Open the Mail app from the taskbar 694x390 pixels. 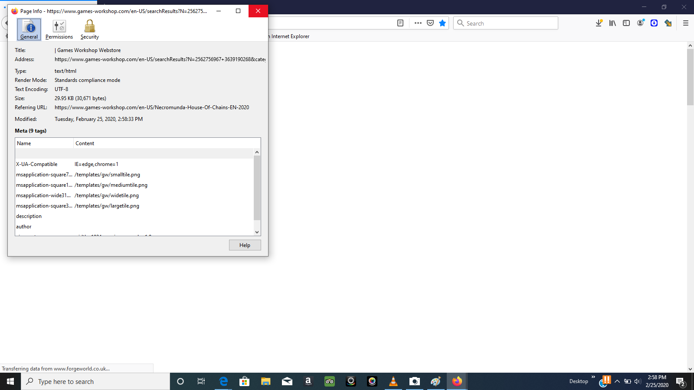(287, 381)
